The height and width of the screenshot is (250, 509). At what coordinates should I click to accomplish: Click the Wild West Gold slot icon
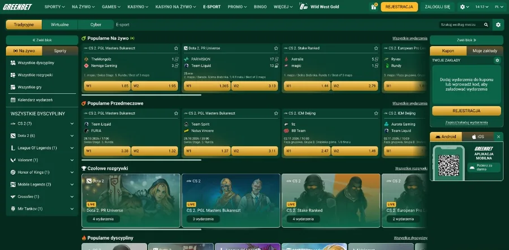(303, 6)
